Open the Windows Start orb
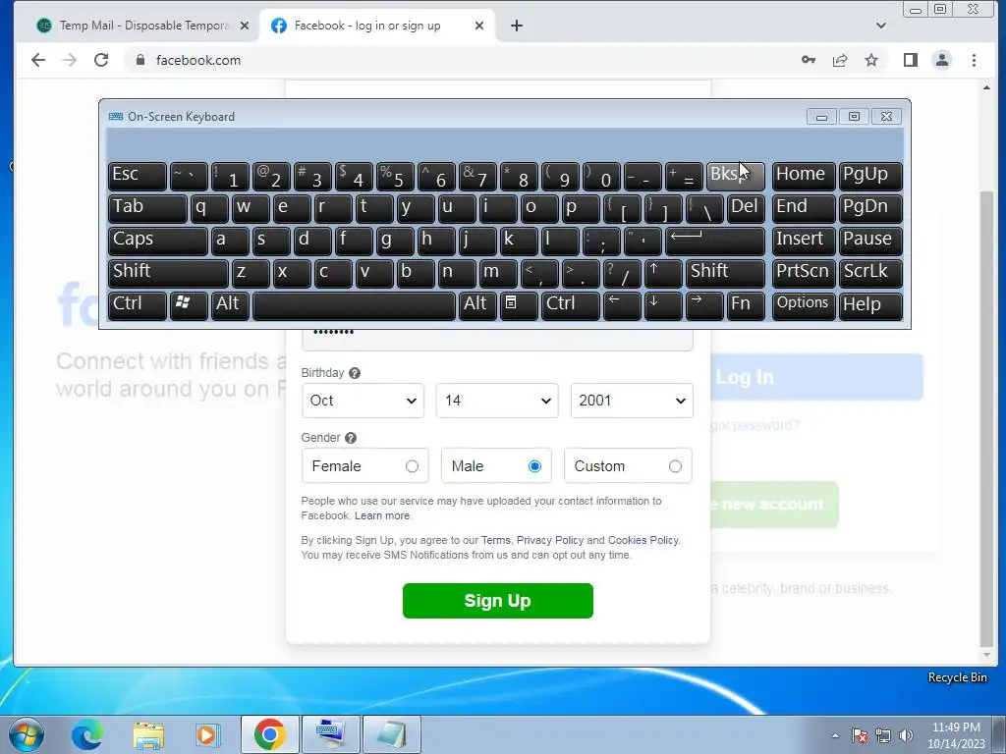Screen dimensions: 1006x754 click(25, 734)
